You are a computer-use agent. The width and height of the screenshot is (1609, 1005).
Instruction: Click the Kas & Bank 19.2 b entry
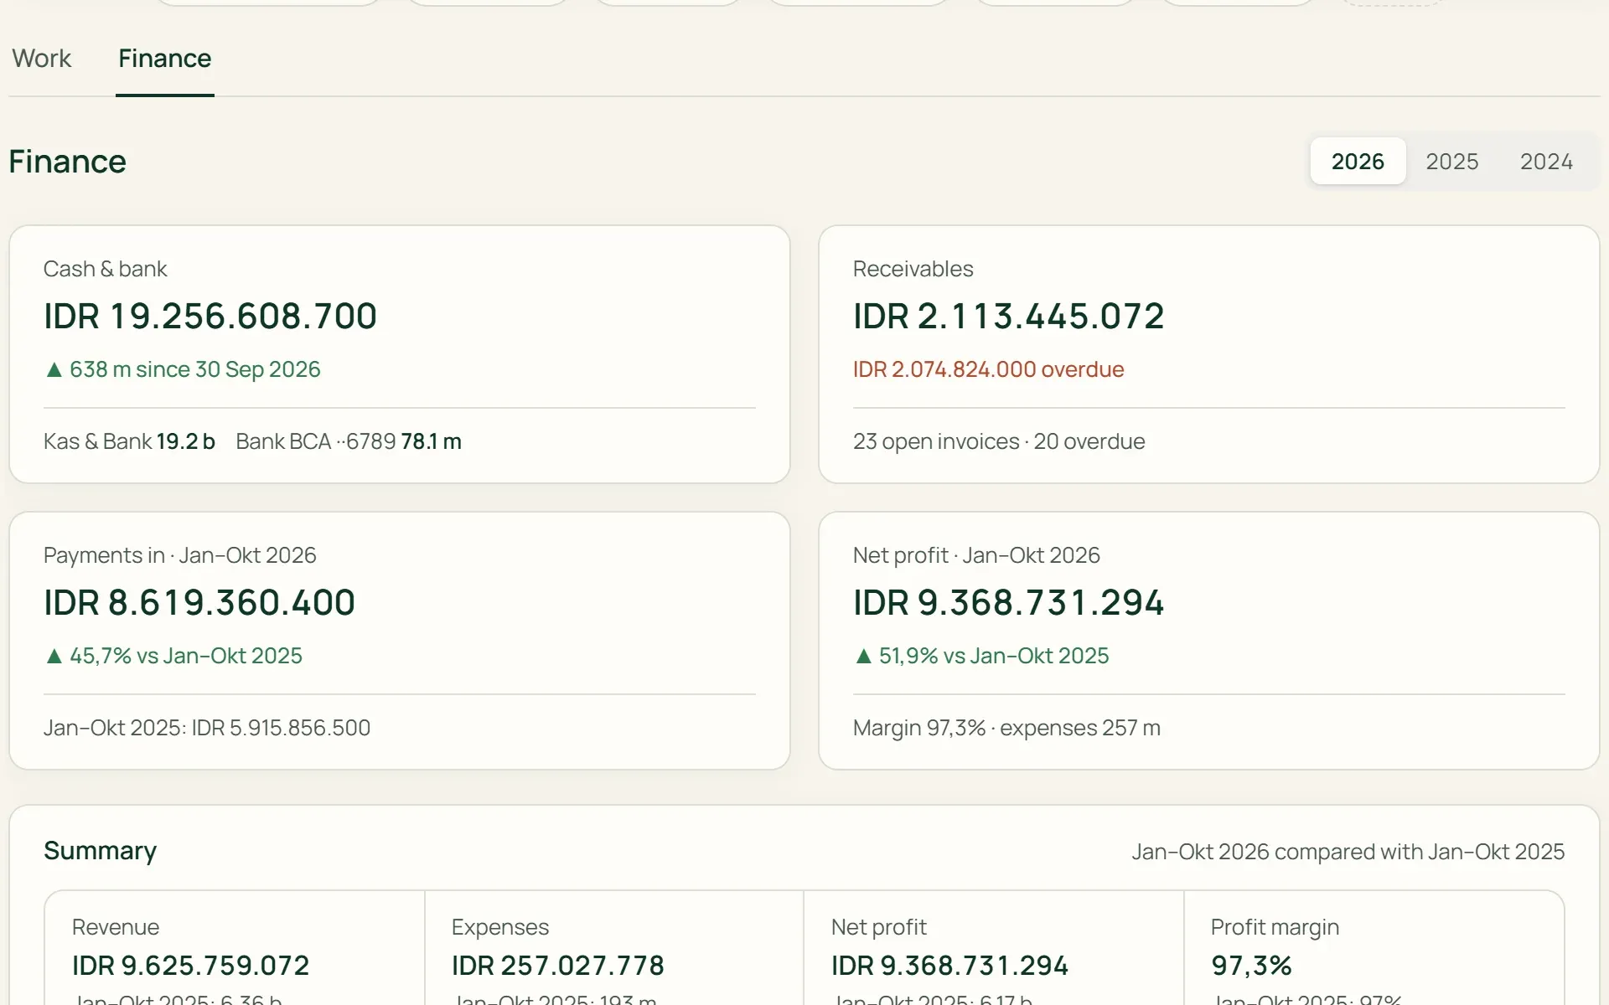pos(129,441)
